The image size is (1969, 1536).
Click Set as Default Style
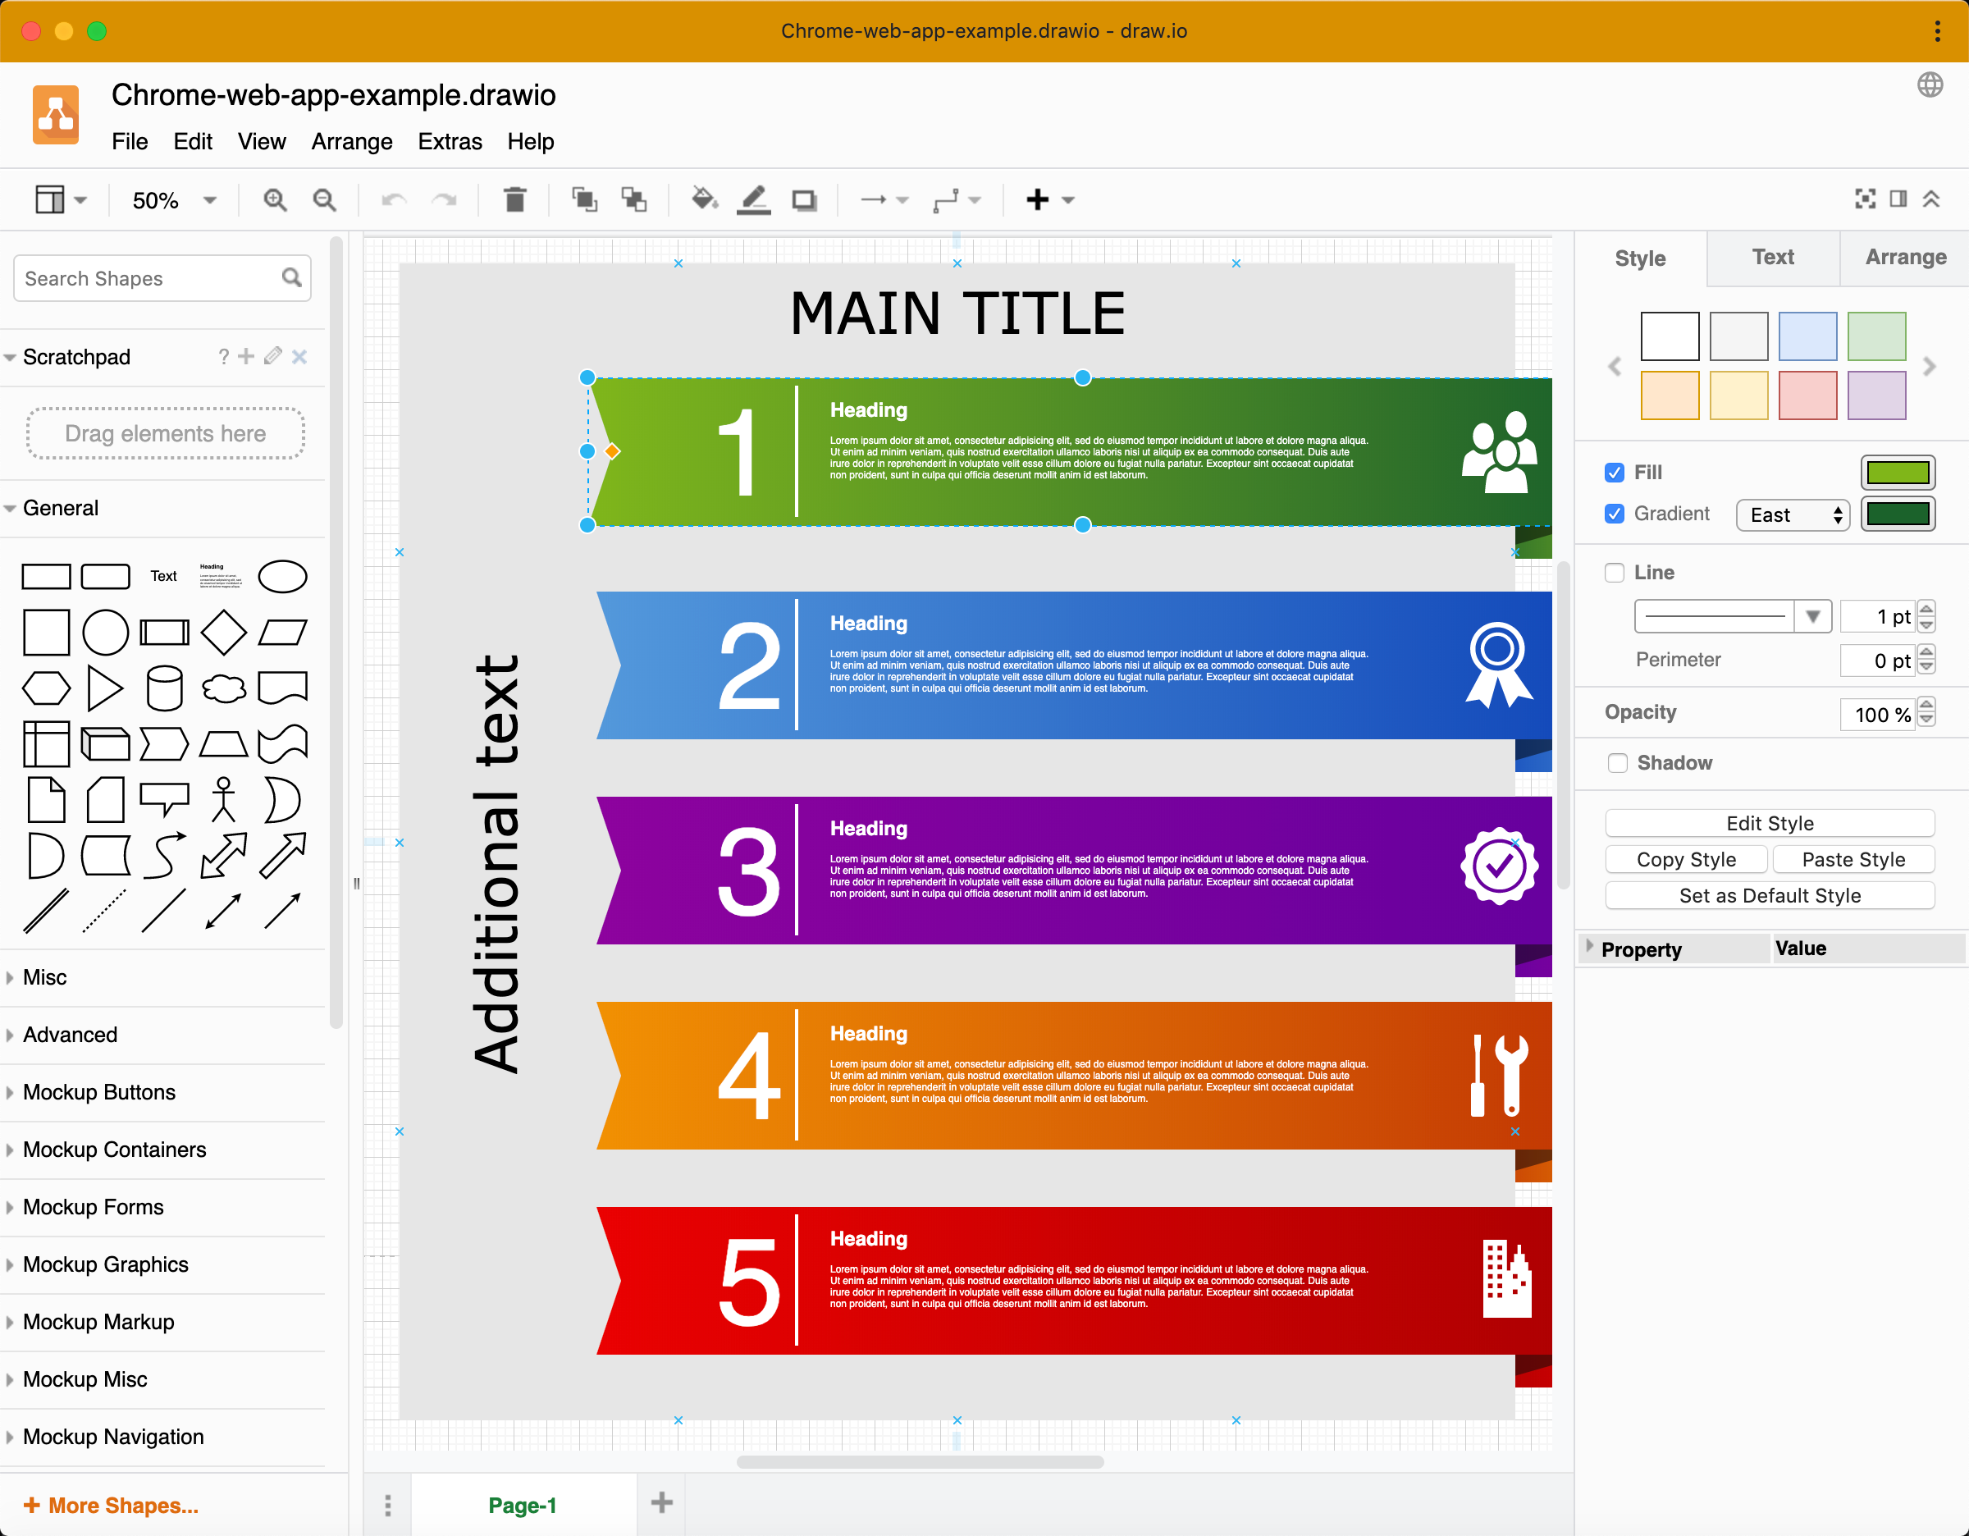pos(1770,895)
